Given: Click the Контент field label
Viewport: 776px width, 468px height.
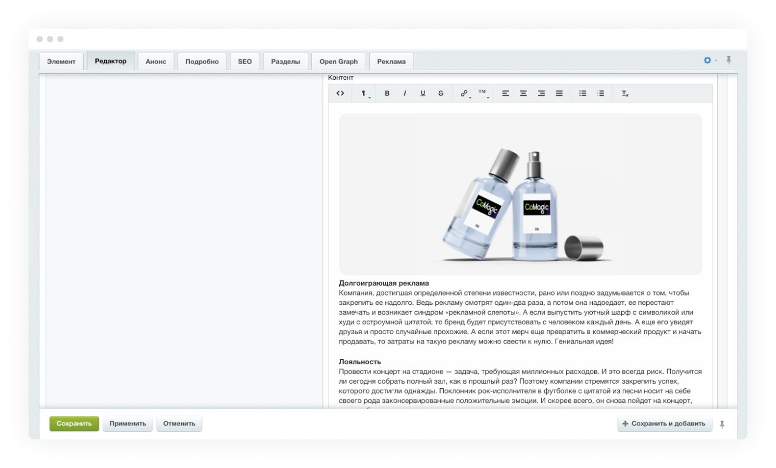Looking at the screenshot, I should [341, 77].
